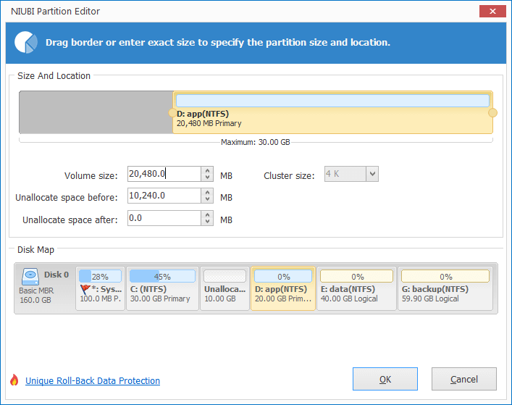The image size is (512, 405).
Task: Click the Basic MBR 160.0 GB text
Action: point(36,296)
